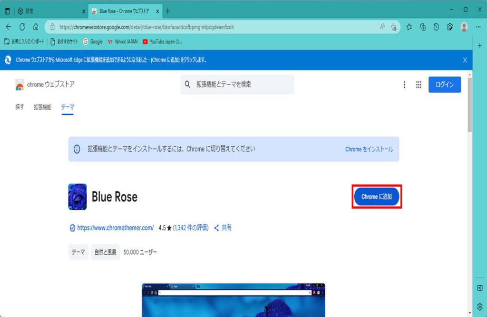Click the read aloud icon in address bar

pyautogui.click(x=382, y=27)
